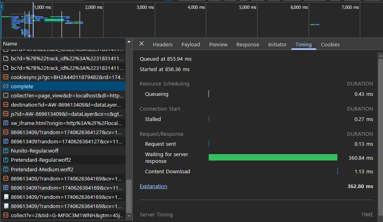
Task: Select the Pretendard-Medium.woff2 request
Action: [63, 169]
